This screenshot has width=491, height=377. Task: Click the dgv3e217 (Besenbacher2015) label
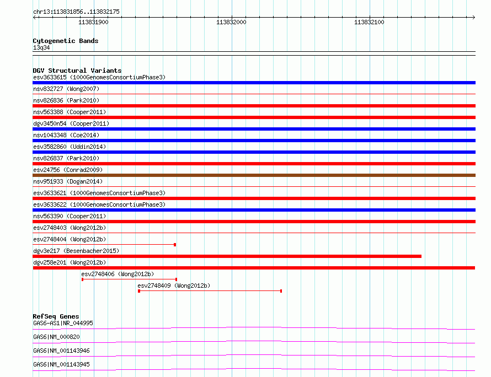pos(76,251)
